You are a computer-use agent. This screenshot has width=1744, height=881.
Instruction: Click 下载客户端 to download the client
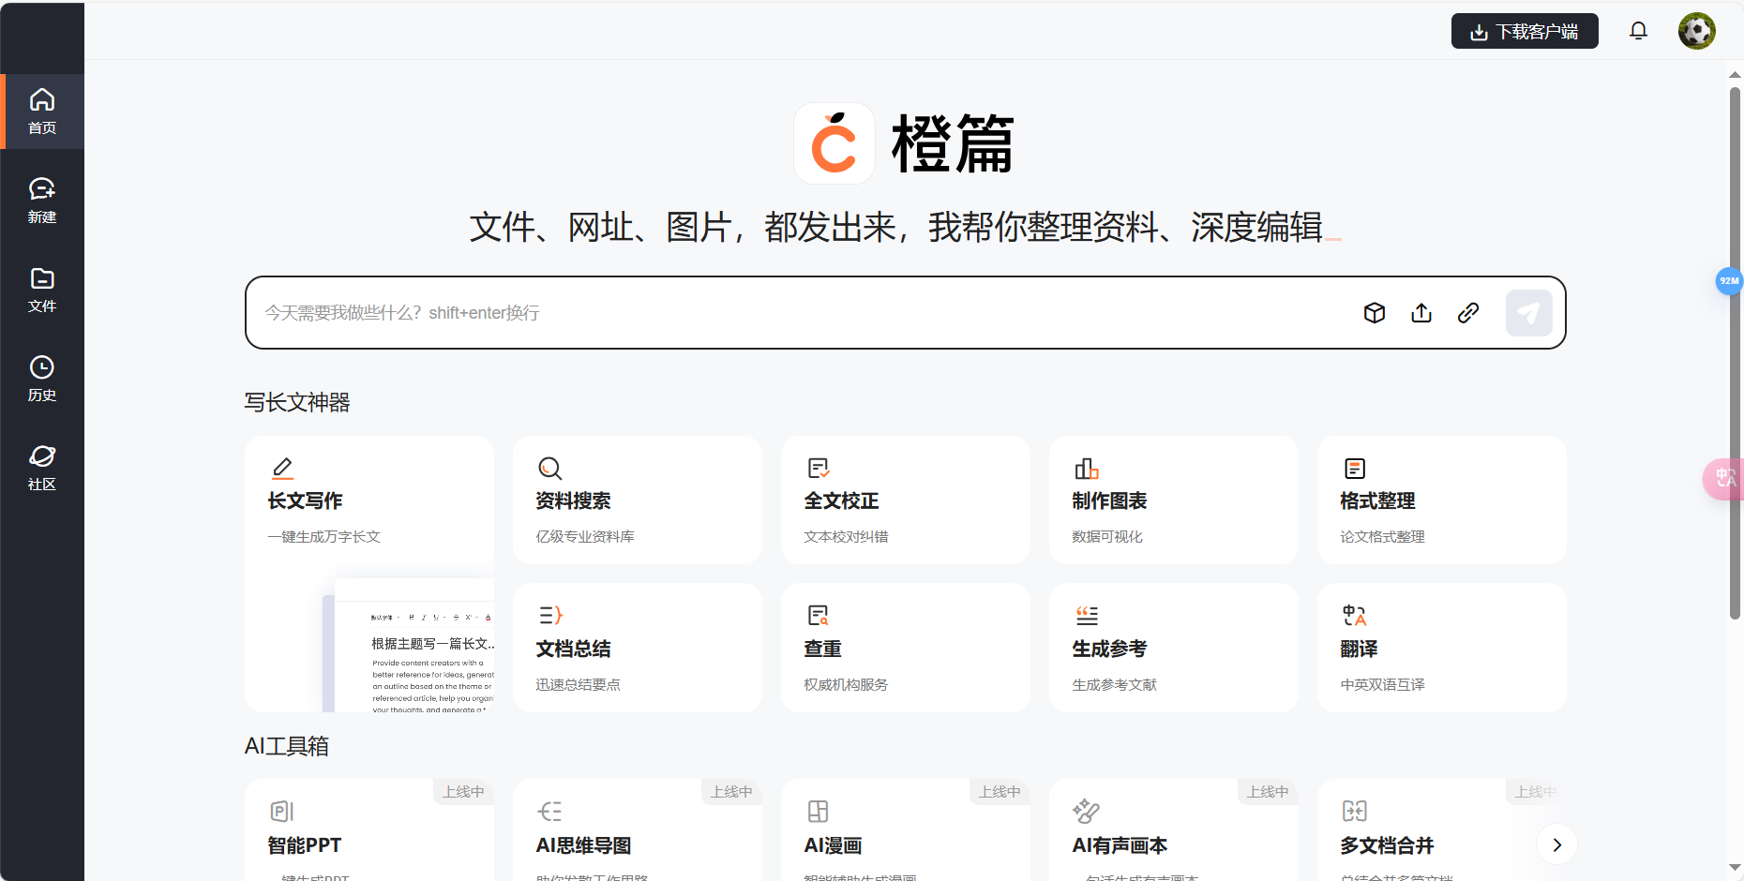click(x=1524, y=30)
